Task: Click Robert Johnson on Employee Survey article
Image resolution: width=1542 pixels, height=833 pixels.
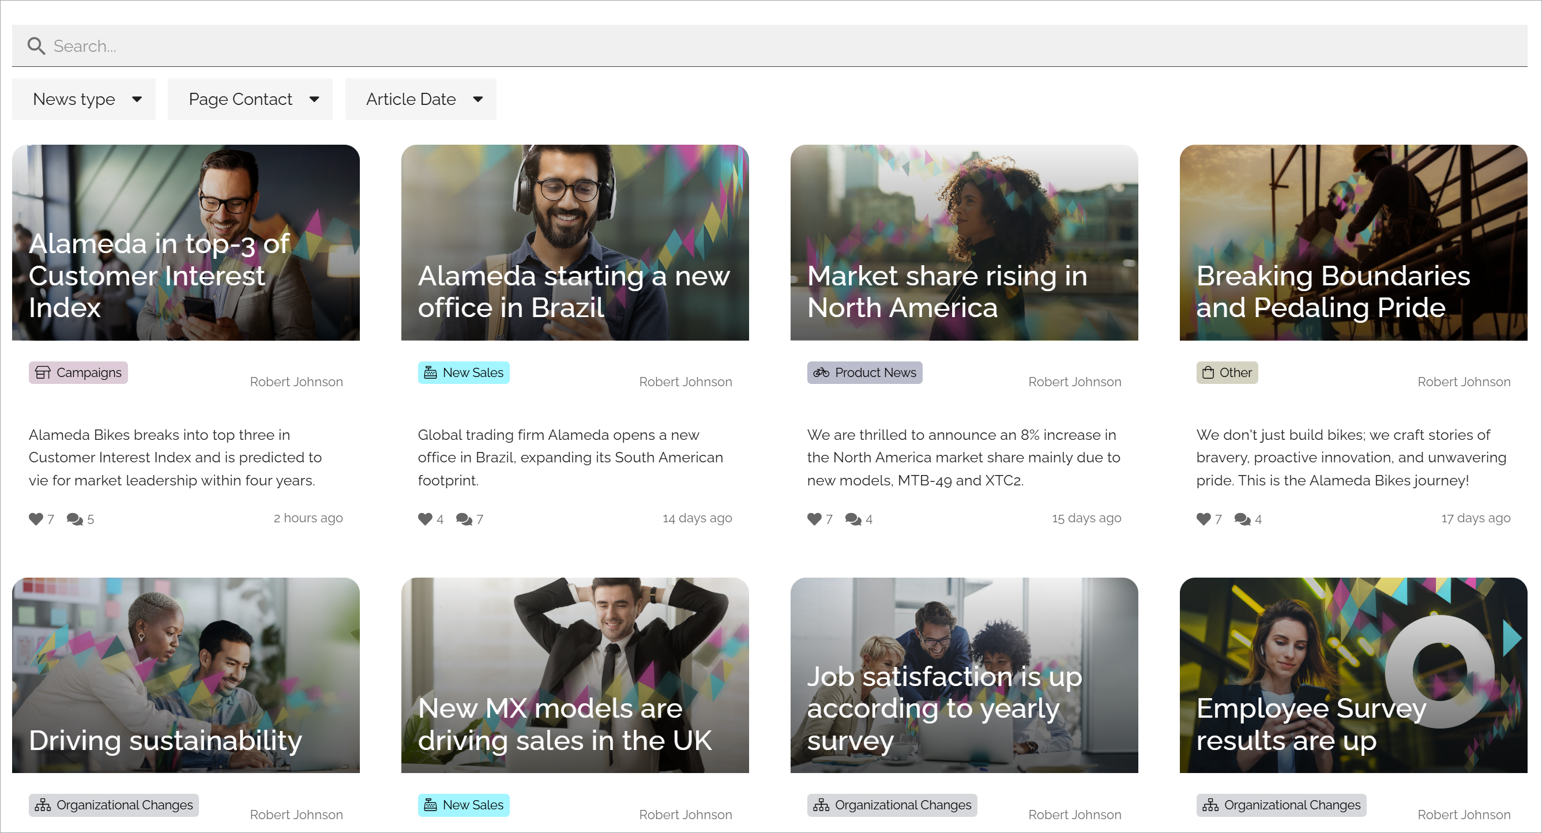Action: (1464, 815)
